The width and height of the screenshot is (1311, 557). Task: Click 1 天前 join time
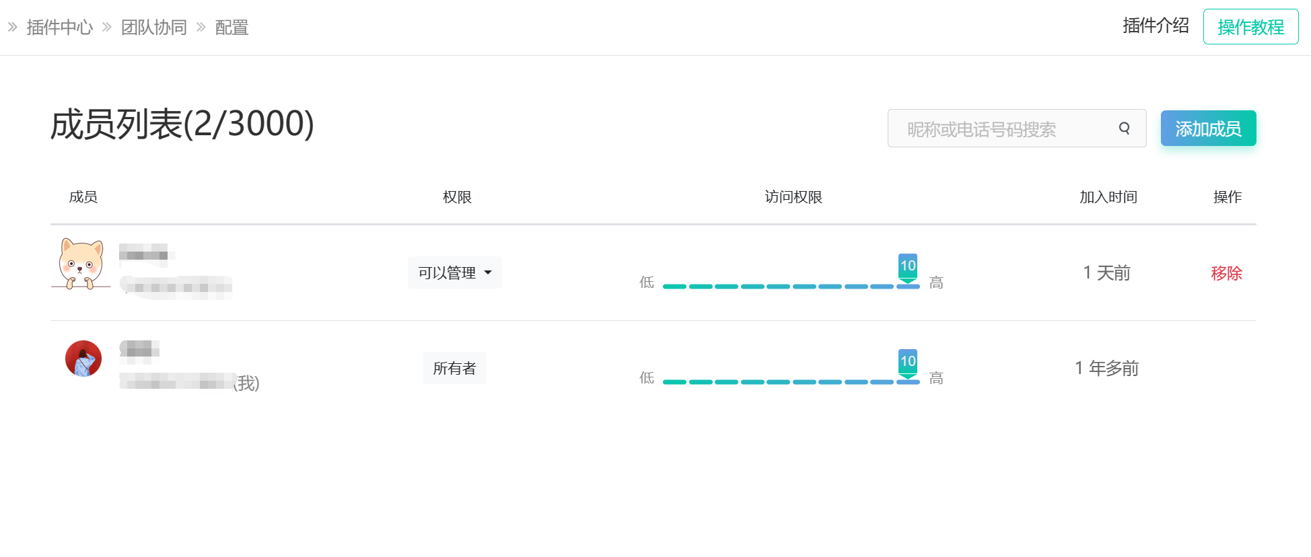click(x=1106, y=272)
